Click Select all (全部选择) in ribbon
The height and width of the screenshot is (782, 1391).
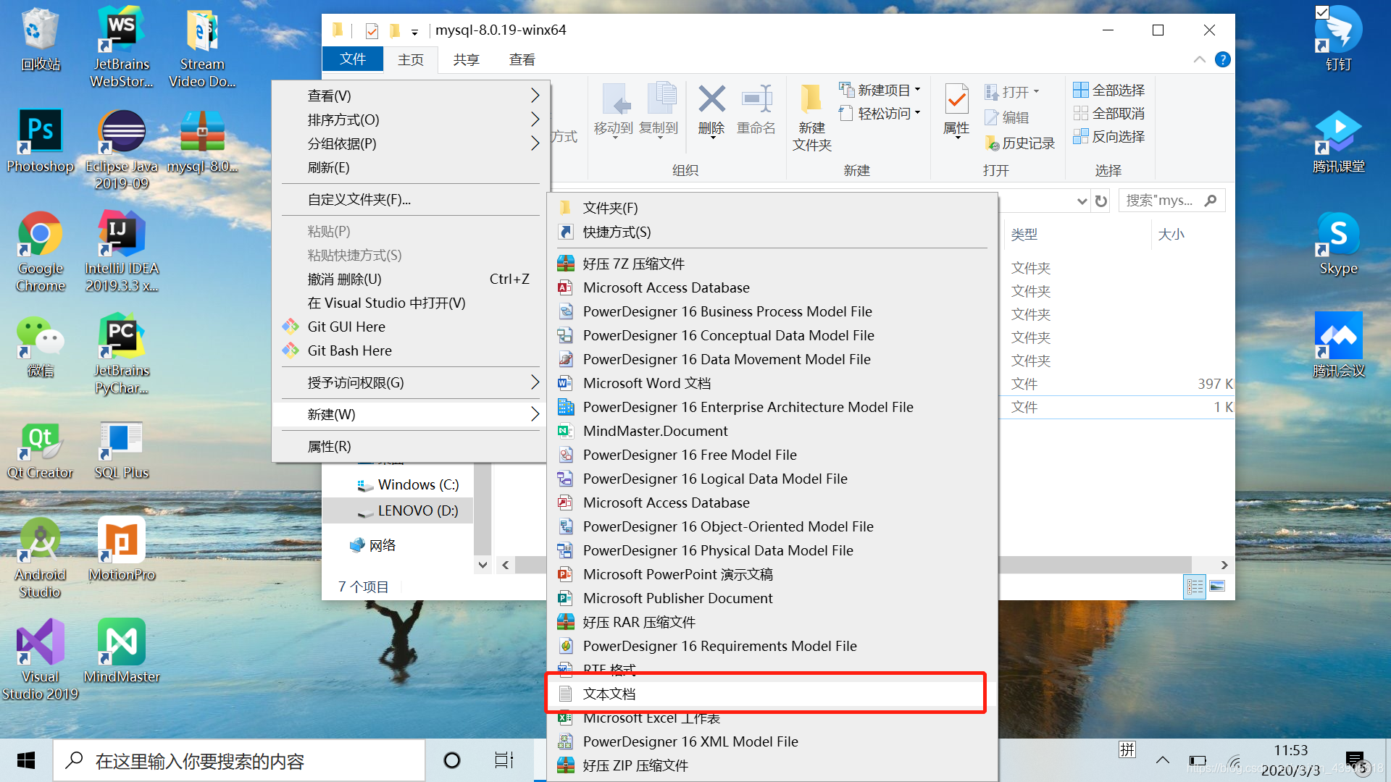coord(1109,91)
